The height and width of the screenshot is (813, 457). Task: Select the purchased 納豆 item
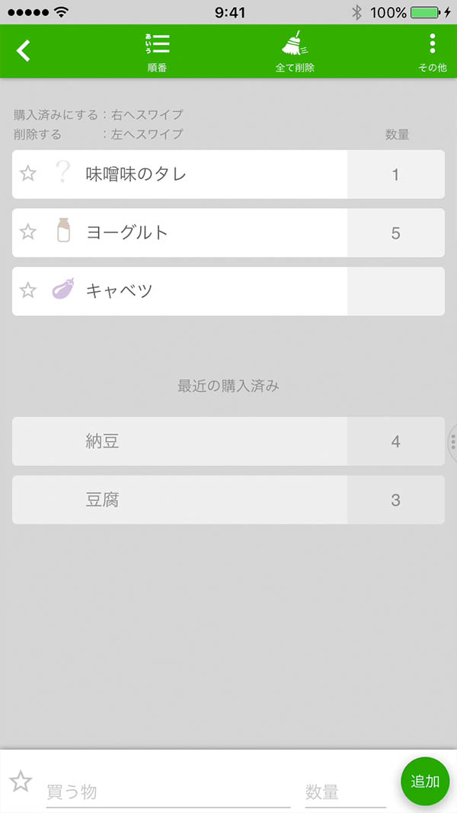(x=179, y=441)
